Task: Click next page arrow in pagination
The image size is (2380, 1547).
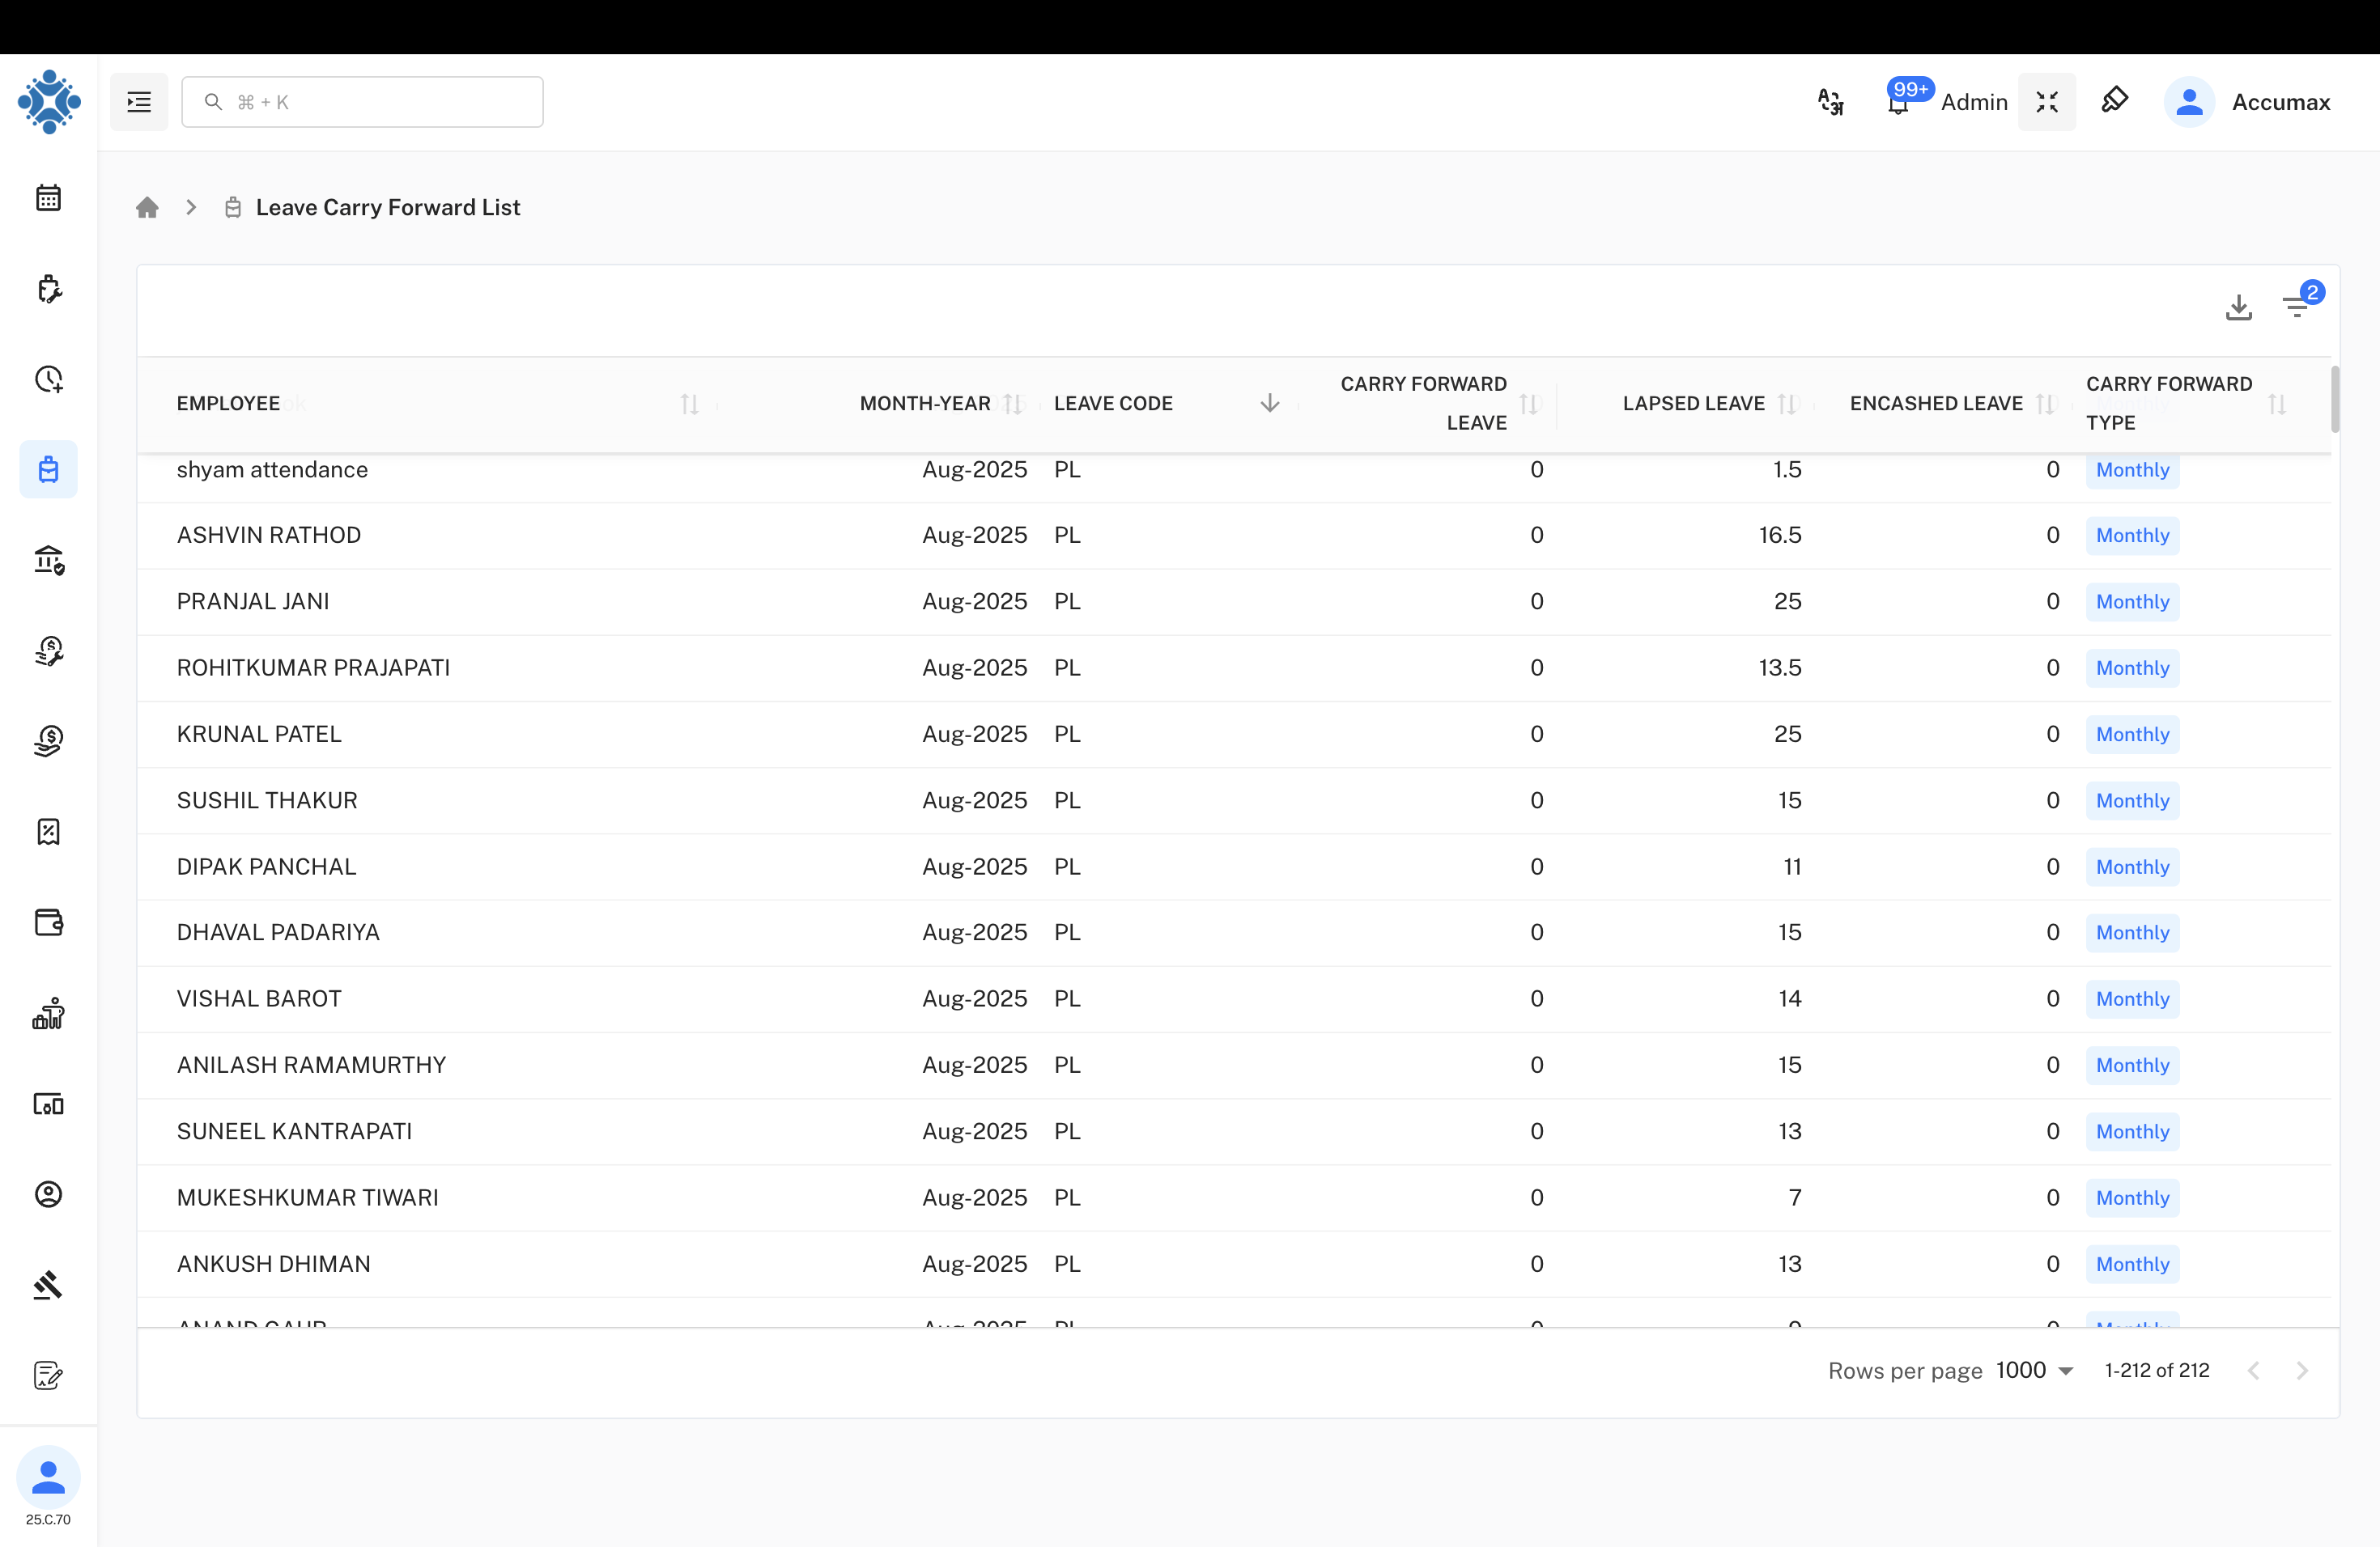Action: tap(2302, 1370)
